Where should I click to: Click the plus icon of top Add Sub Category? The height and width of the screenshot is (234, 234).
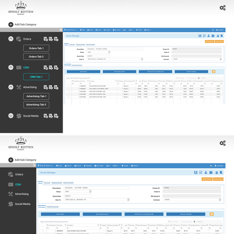pos(11,24)
